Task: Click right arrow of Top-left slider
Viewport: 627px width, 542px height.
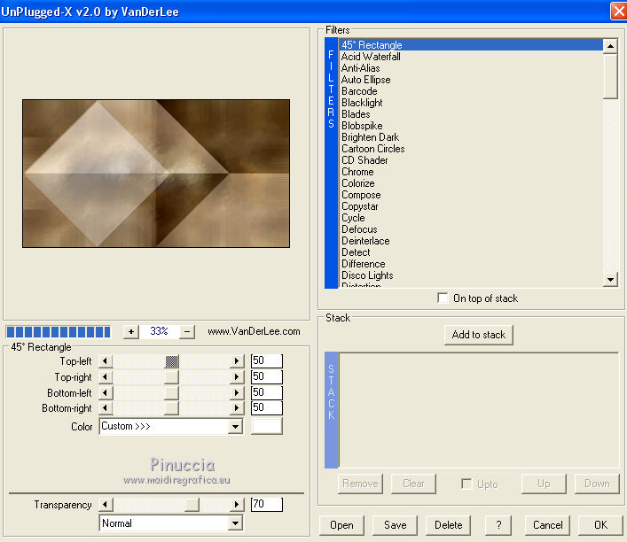Action: (x=237, y=361)
